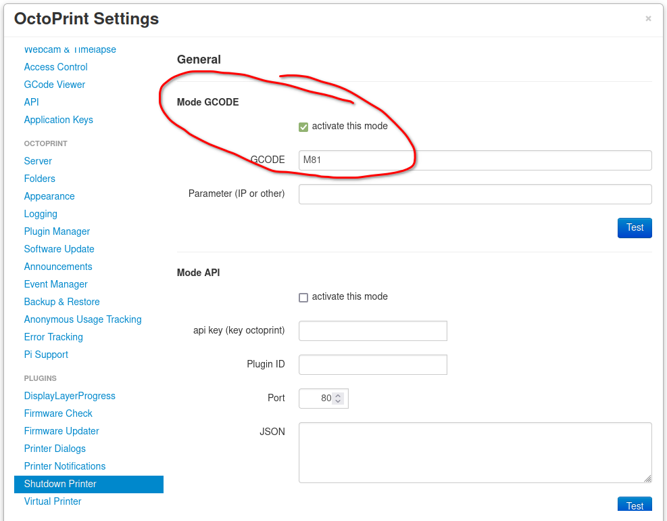Viewport: 667px width, 521px height.
Task: Open Access Control settings
Action: click(x=55, y=67)
